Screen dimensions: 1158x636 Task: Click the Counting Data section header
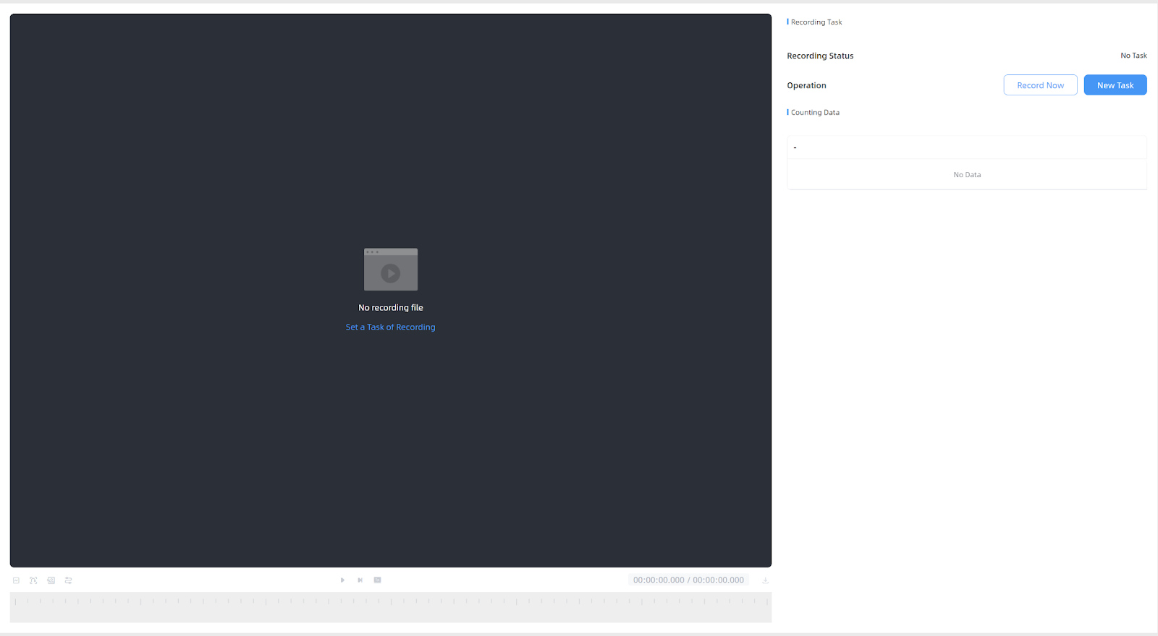(815, 113)
